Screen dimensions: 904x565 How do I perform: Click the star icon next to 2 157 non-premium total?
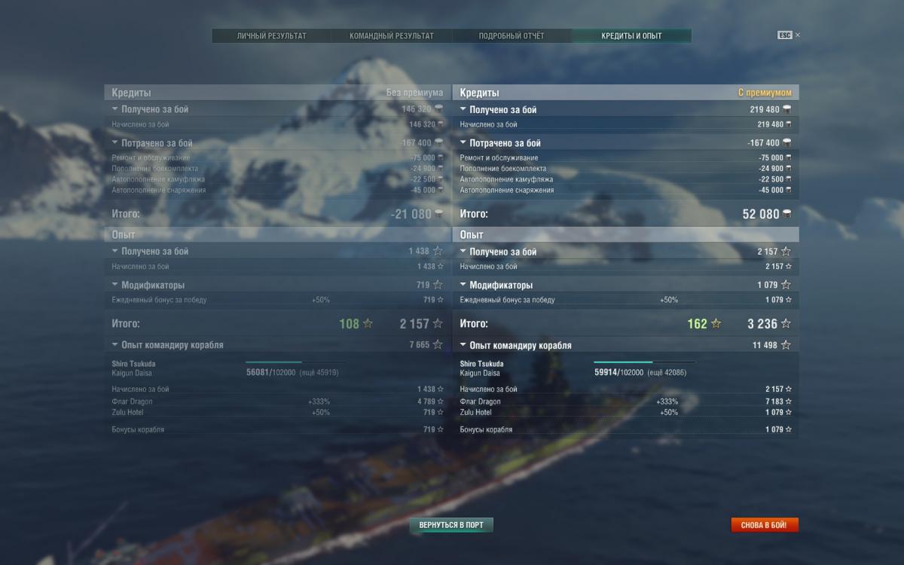coord(438,324)
